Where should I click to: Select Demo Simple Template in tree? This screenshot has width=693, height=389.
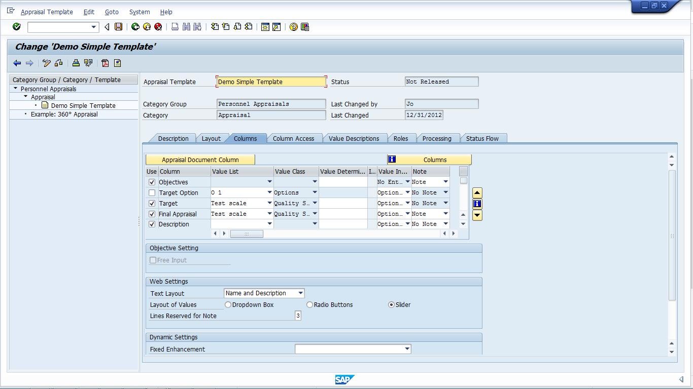coord(83,105)
